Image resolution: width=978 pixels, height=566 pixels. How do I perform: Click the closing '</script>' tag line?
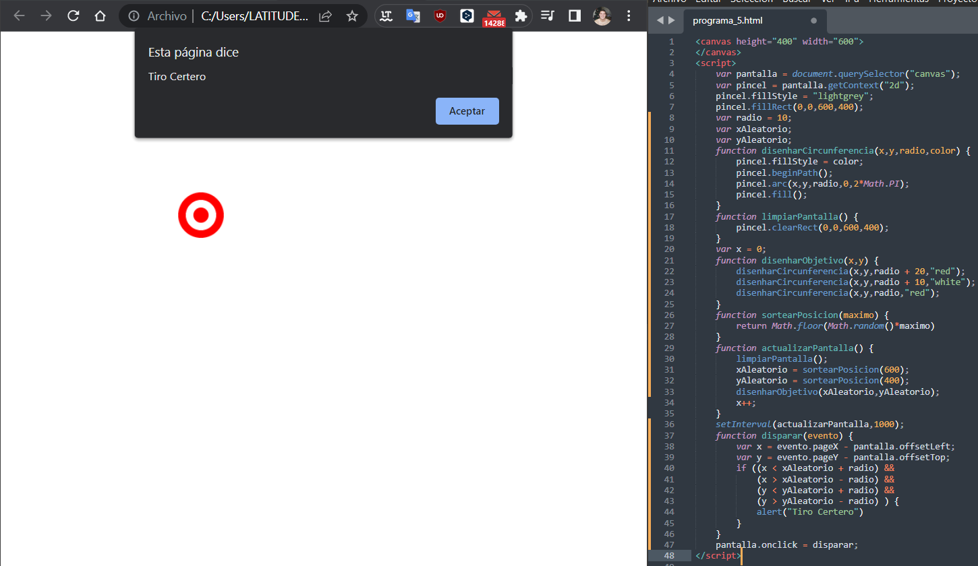(718, 556)
